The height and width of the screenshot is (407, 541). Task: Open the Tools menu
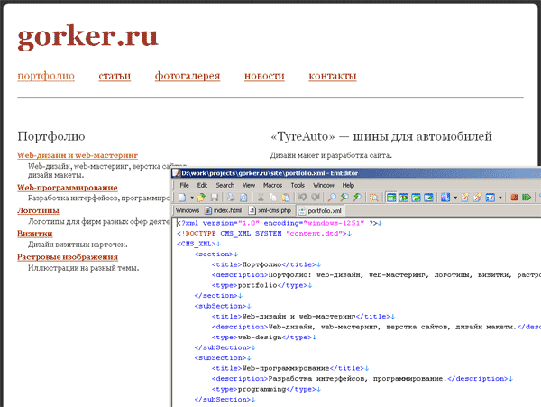click(298, 185)
